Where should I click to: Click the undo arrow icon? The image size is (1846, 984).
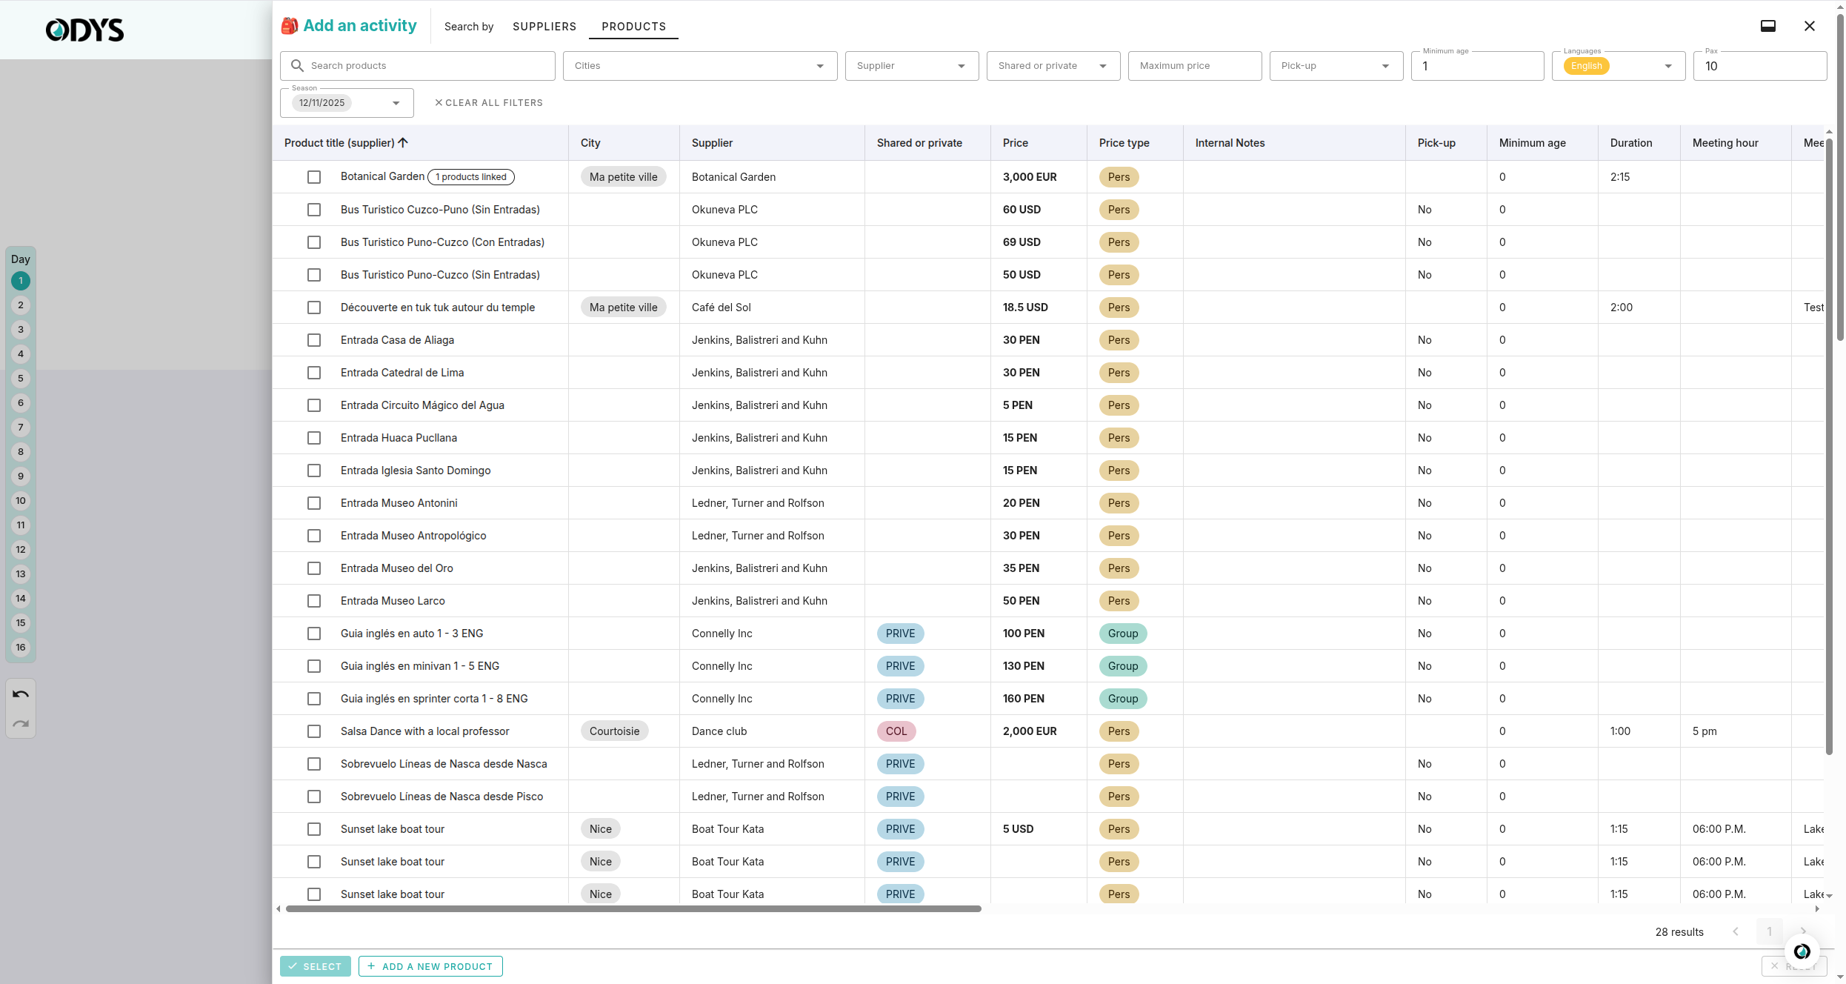click(x=21, y=694)
